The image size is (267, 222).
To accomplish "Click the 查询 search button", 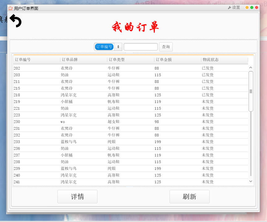I will [x=166, y=47].
